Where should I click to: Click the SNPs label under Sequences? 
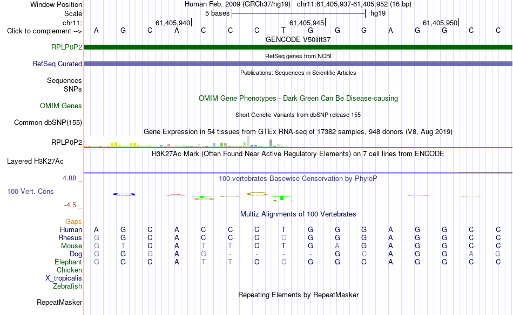(x=73, y=89)
